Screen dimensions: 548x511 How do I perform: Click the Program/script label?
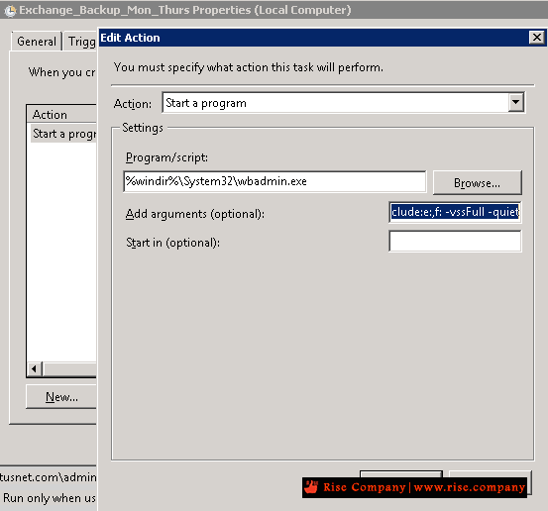coord(166,157)
